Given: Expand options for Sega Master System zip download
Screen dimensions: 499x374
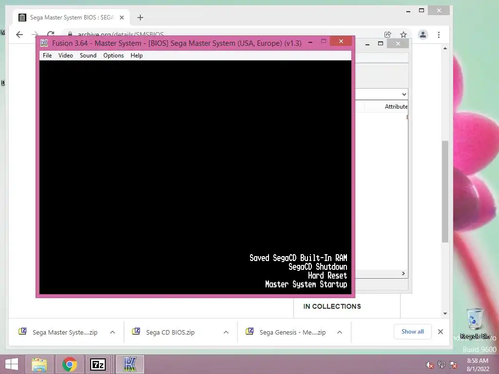Looking at the screenshot, I should (113, 332).
